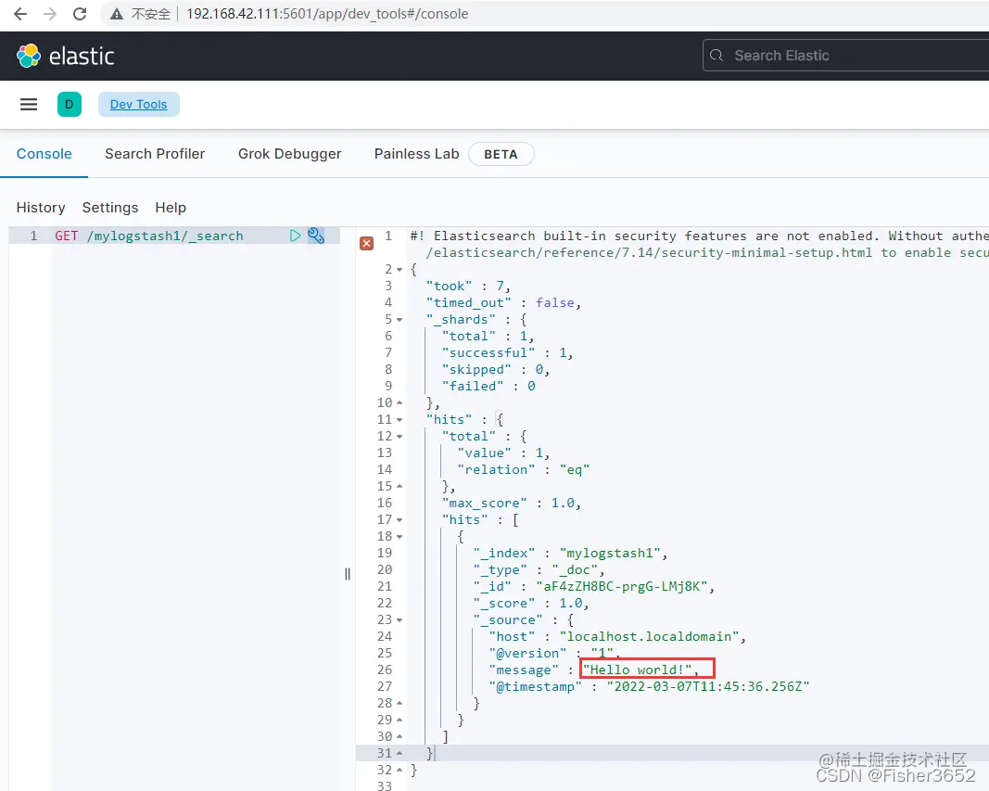Open console Settings
989x791 pixels.
click(x=109, y=208)
